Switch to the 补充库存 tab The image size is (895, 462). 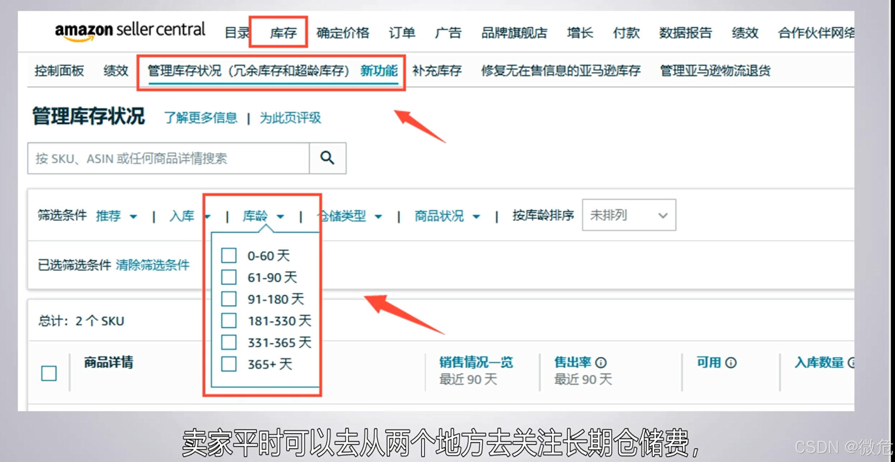click(437, 71)
